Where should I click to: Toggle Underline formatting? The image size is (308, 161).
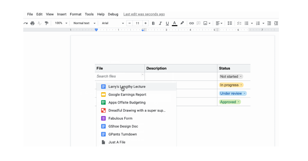coord(167,23)
